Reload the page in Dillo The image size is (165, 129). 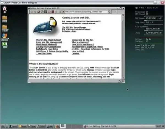(42, 12)
